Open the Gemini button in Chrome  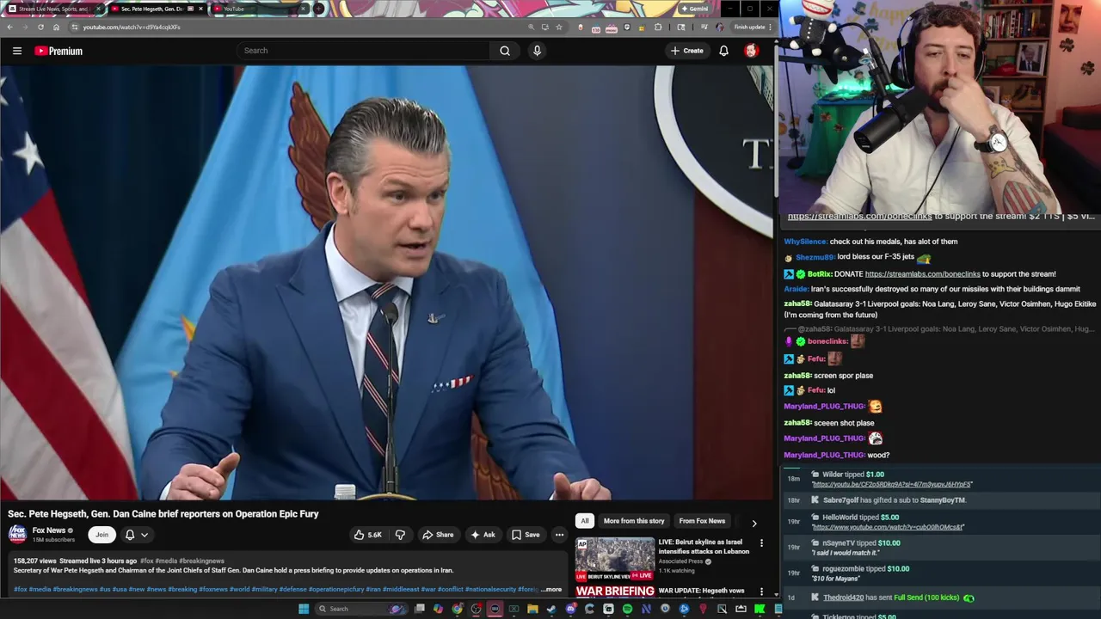click(694, 9)
